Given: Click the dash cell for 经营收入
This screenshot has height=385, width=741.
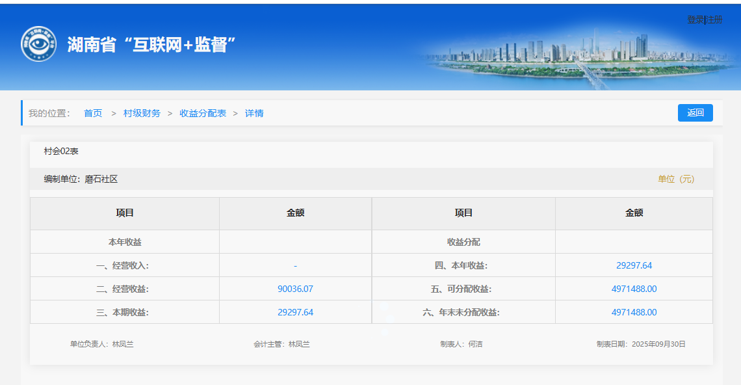Looking at the screenshot, I should (x=295, y=265).
